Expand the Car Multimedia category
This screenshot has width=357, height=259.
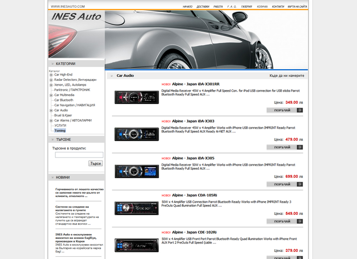(51, 95)
